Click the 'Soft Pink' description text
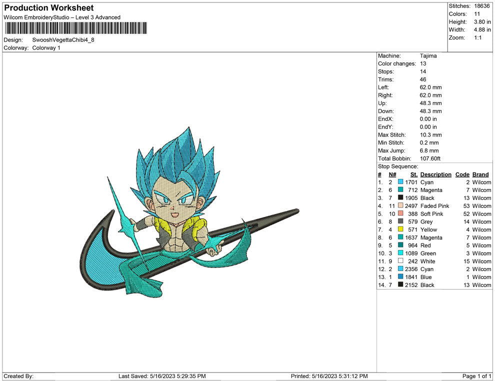 (x=432, y=213)
